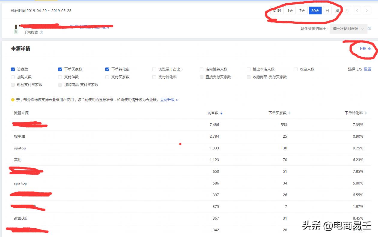Select the 月 time range tab
This screenshot has width=378, height=237.
347,11
